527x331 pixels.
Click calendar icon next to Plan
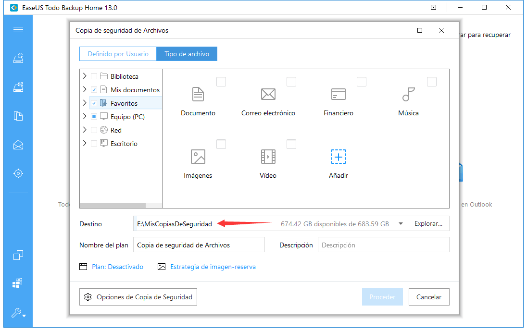click(83, 267)
